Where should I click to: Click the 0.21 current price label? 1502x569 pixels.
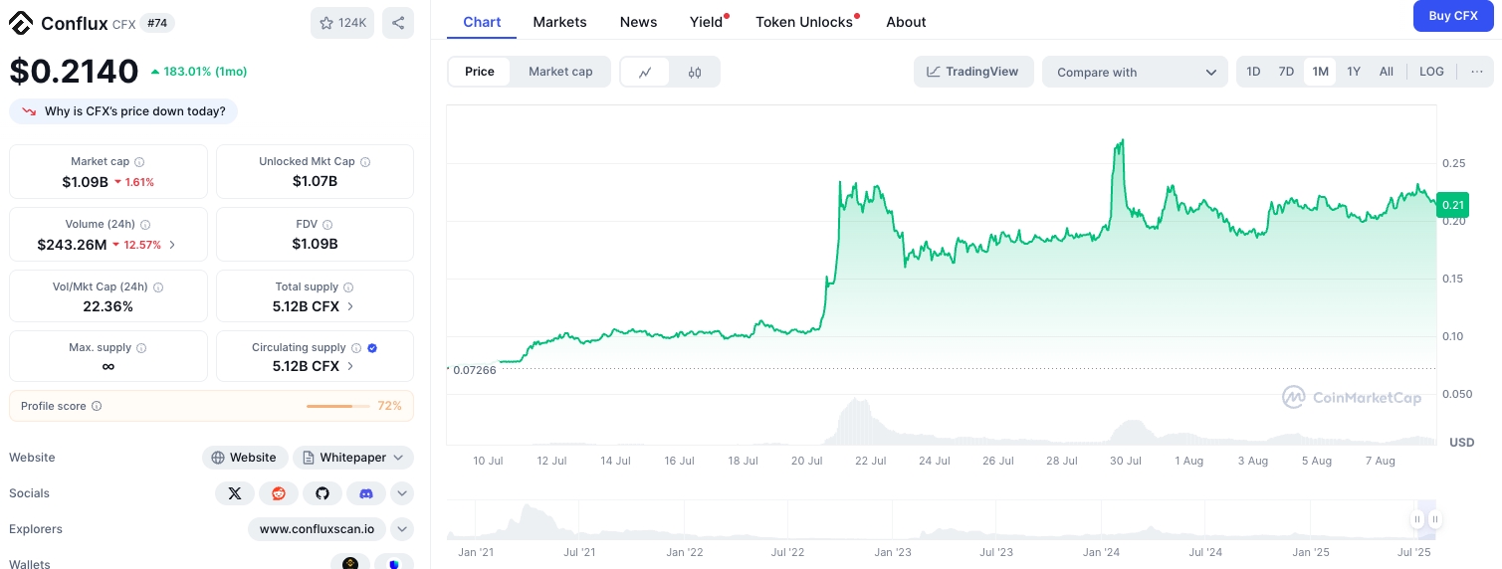(x=1453, y=205)
